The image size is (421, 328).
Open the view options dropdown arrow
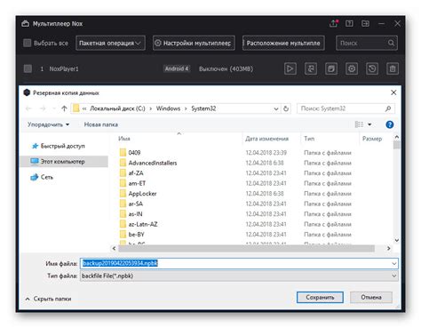tap(369, 124)
